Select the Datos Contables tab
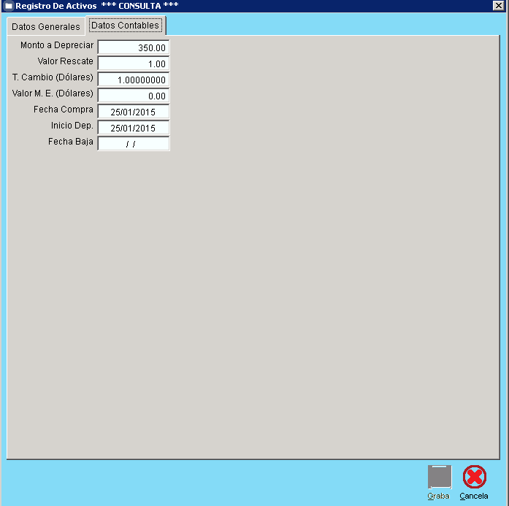Screen dimensions: 509x506 pos(125,26)
